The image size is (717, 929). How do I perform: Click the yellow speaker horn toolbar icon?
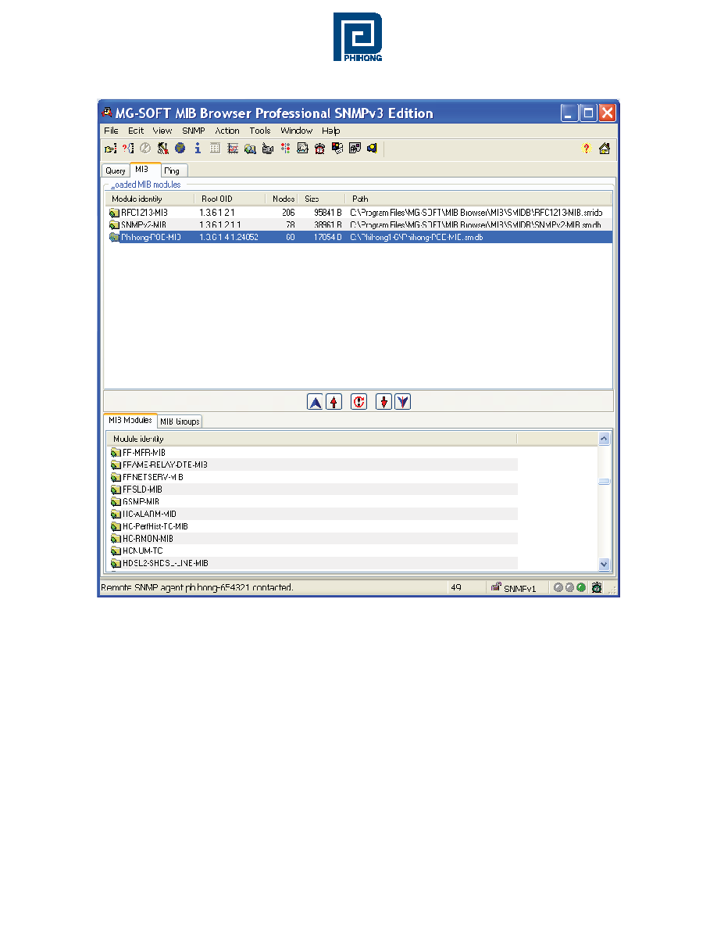coord(372,148)
